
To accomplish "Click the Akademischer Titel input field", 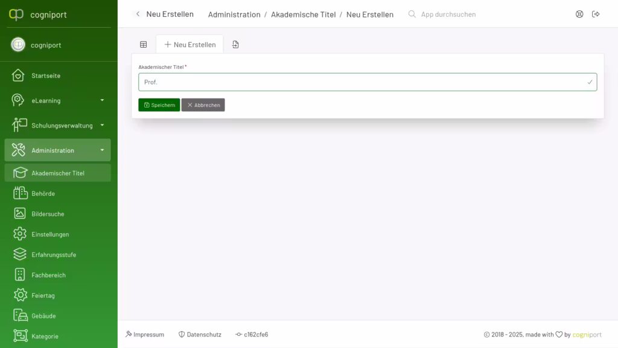I will coord(362,82).
